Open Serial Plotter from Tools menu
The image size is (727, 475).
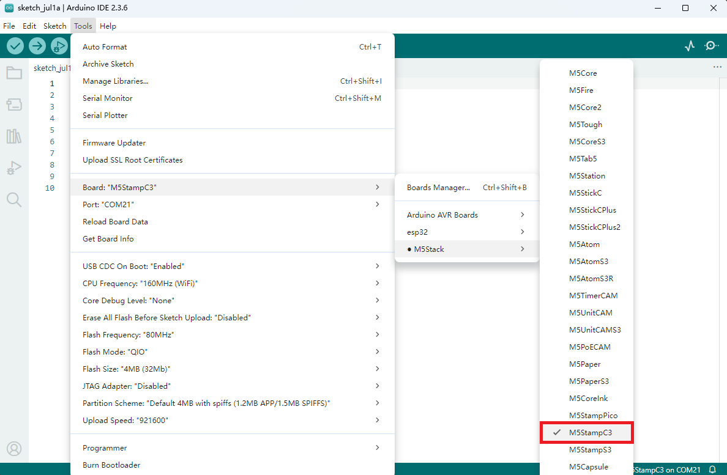[233, 116]
